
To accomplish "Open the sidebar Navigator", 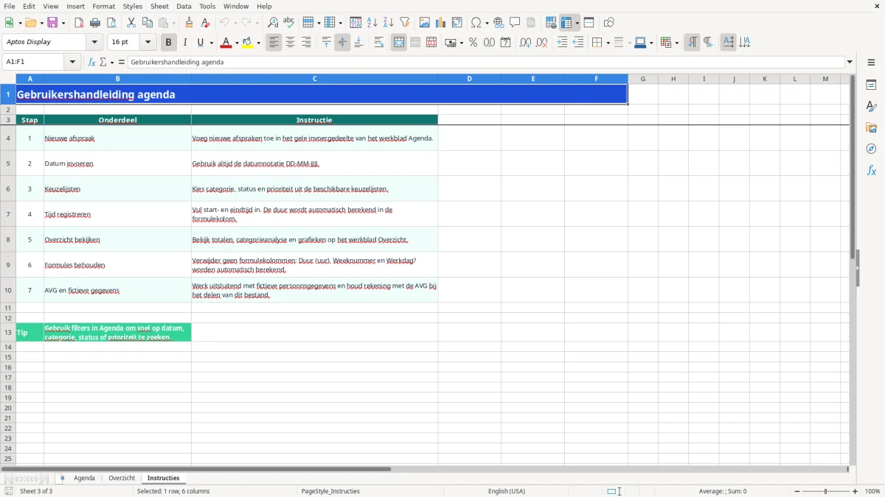I will [x=871, y=149].
